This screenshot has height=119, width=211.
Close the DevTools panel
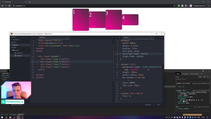click(x=209, y=71)
